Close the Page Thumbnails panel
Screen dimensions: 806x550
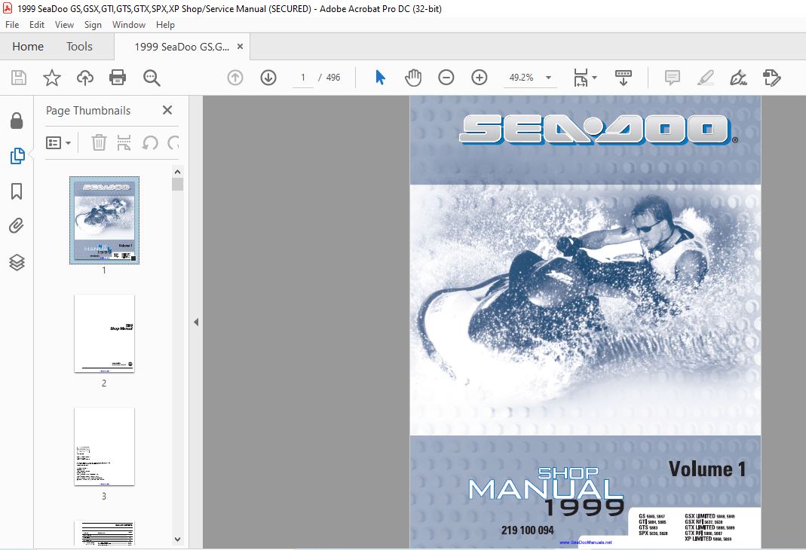coord(167,110)
